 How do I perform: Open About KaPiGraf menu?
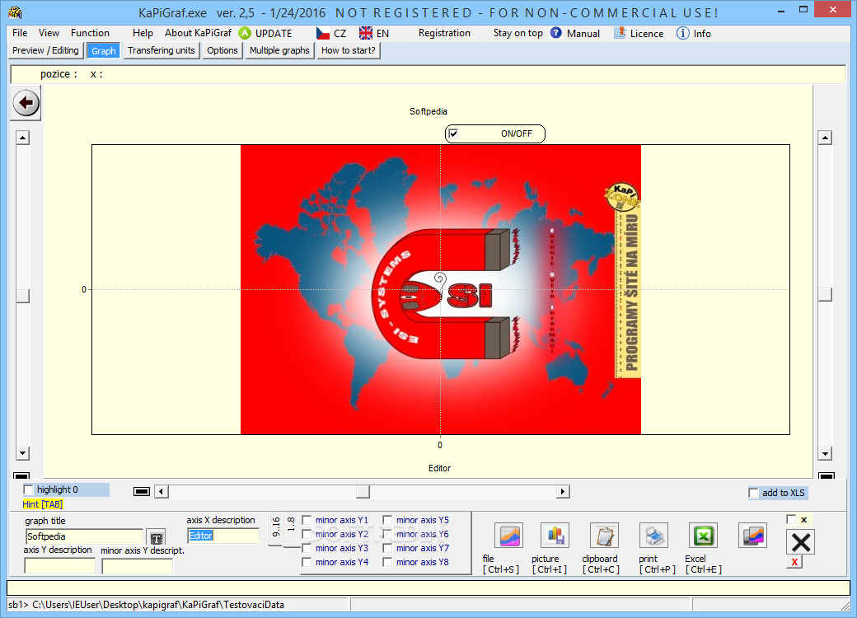click(x=198, y=33)
